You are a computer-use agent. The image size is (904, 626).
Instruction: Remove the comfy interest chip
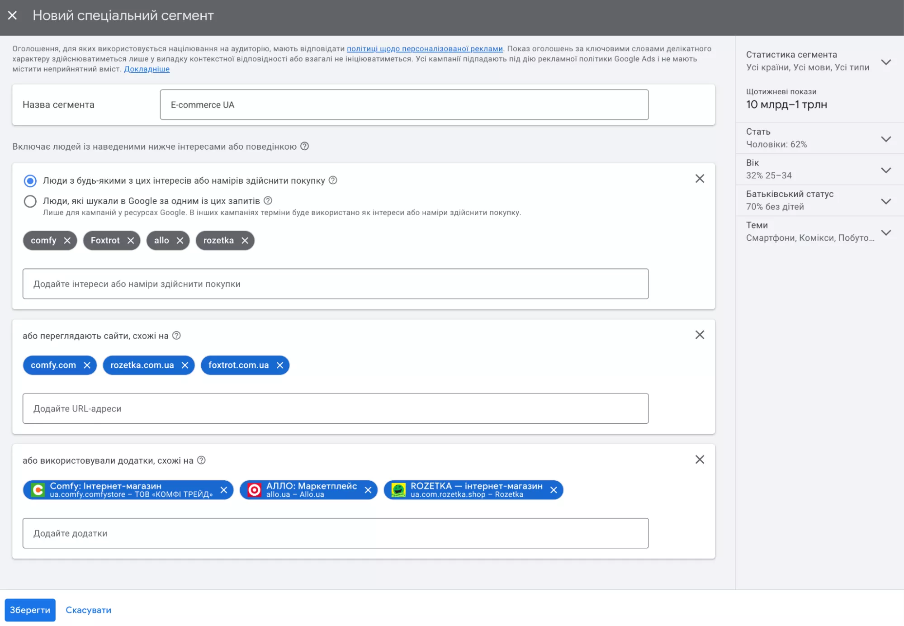pos(67,241)
